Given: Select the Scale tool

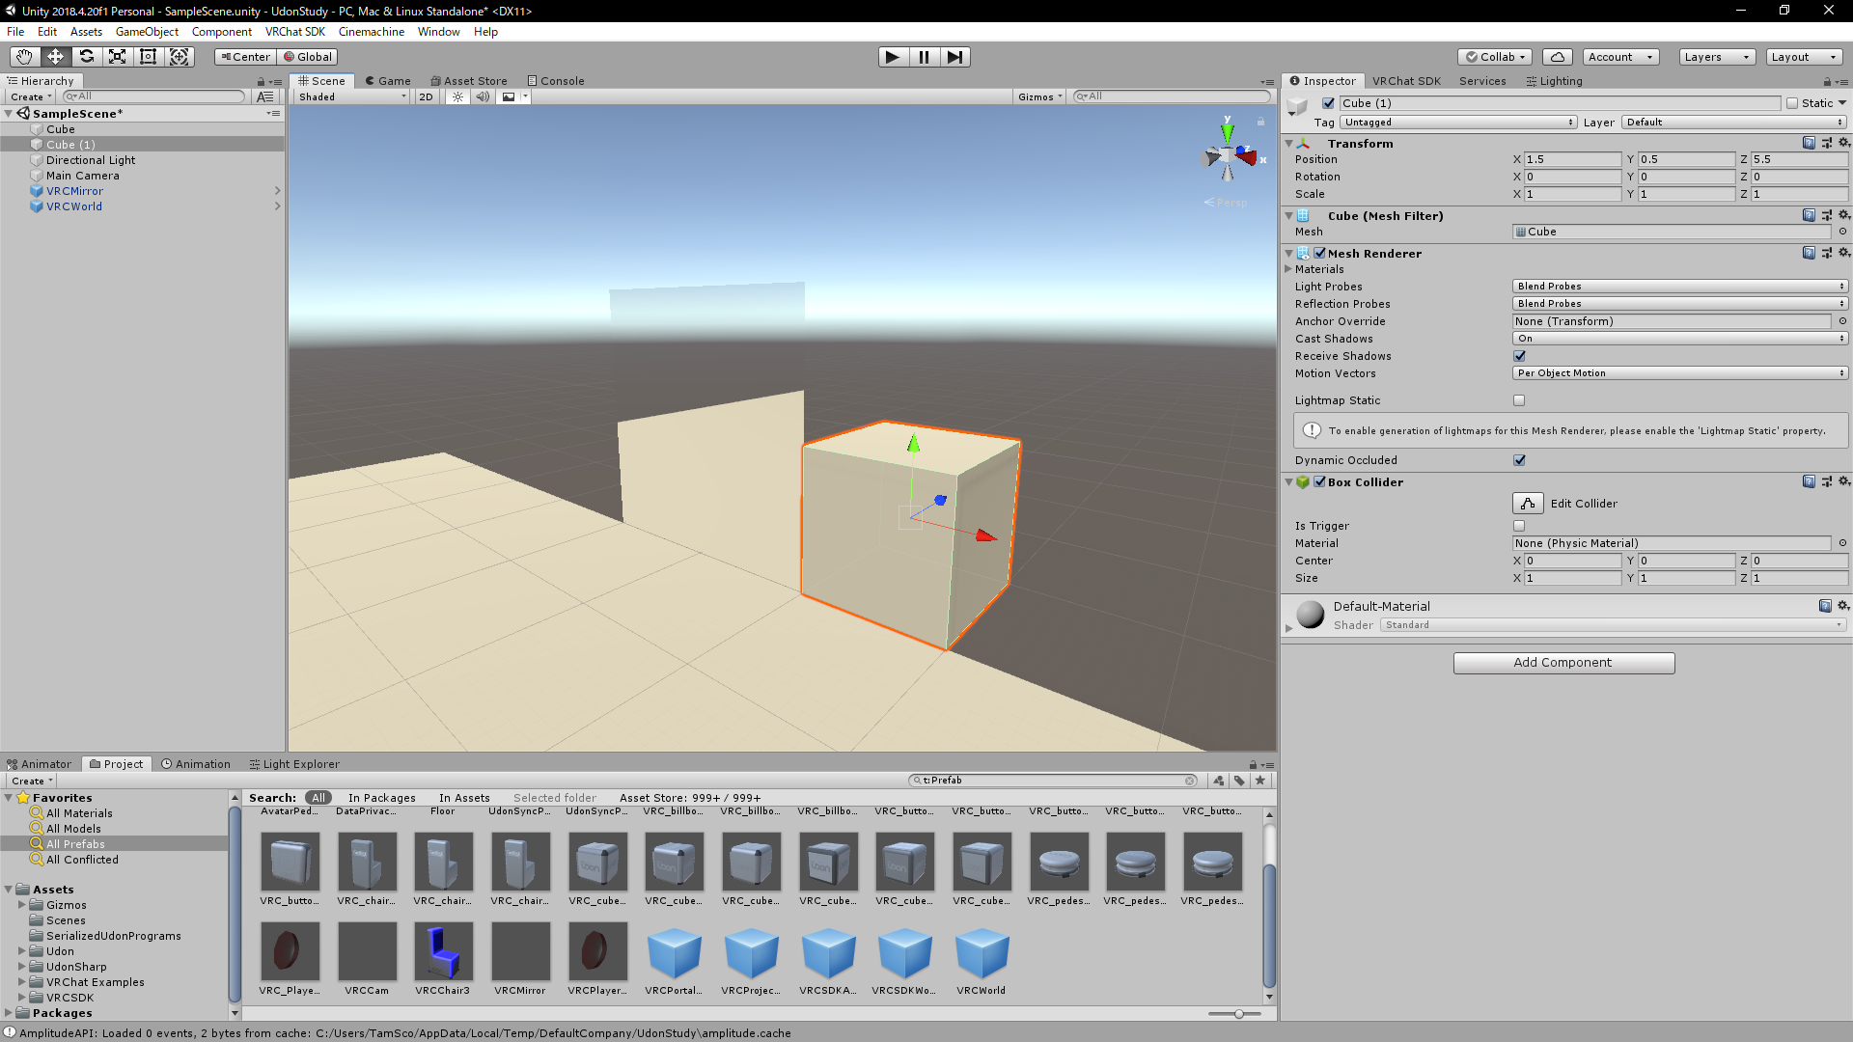Looking at the screenshot, I should point(117,57).
